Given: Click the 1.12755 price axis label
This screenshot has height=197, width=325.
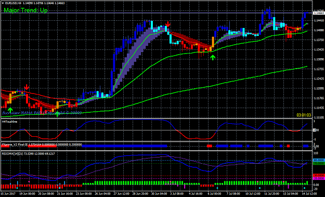Looking at the screenshot, I should tap(319, 69).
